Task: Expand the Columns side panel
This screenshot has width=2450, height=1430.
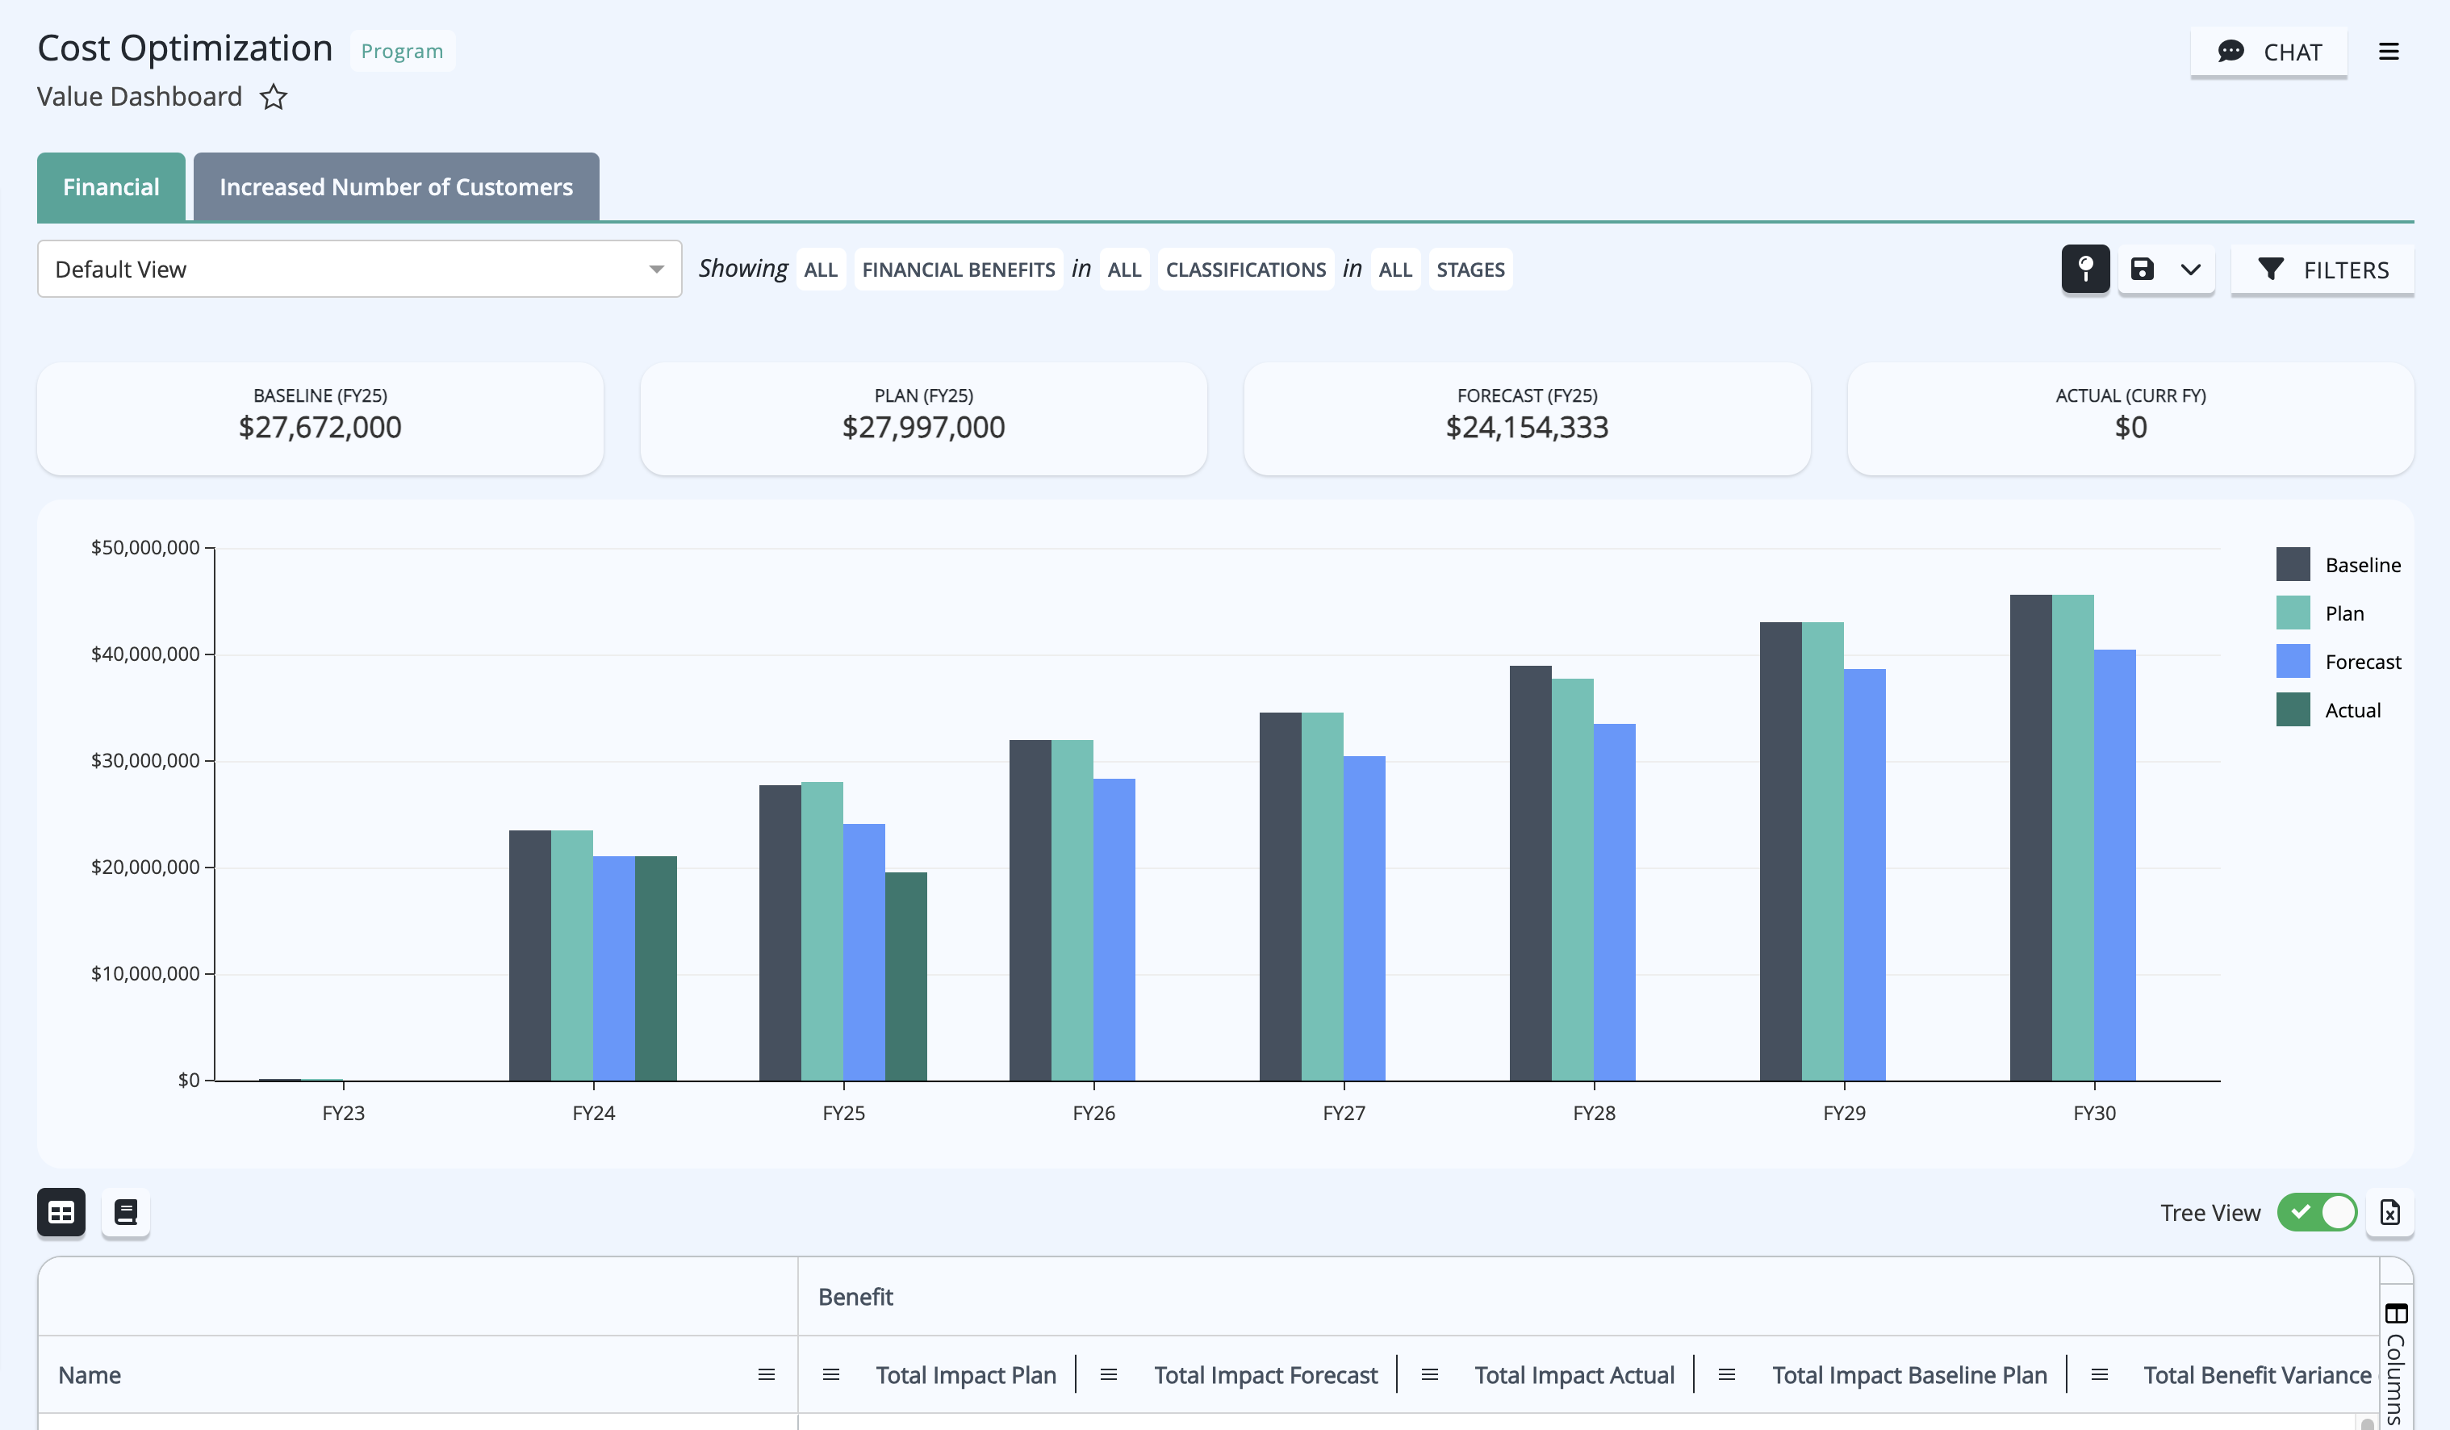Action: coord(2396,1361)
